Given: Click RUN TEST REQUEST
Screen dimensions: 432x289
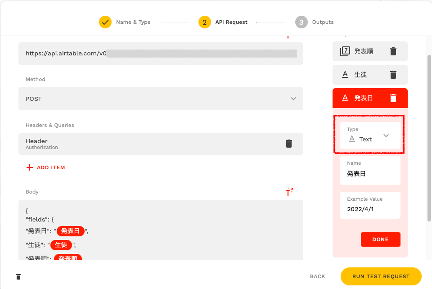Looking at the screenshot, I should 381,276.
